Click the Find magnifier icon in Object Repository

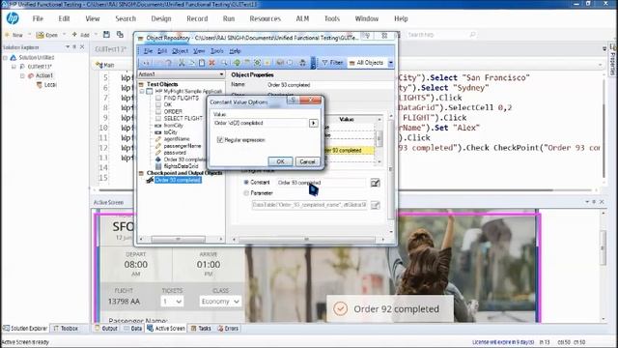click(x=224, y=63)
